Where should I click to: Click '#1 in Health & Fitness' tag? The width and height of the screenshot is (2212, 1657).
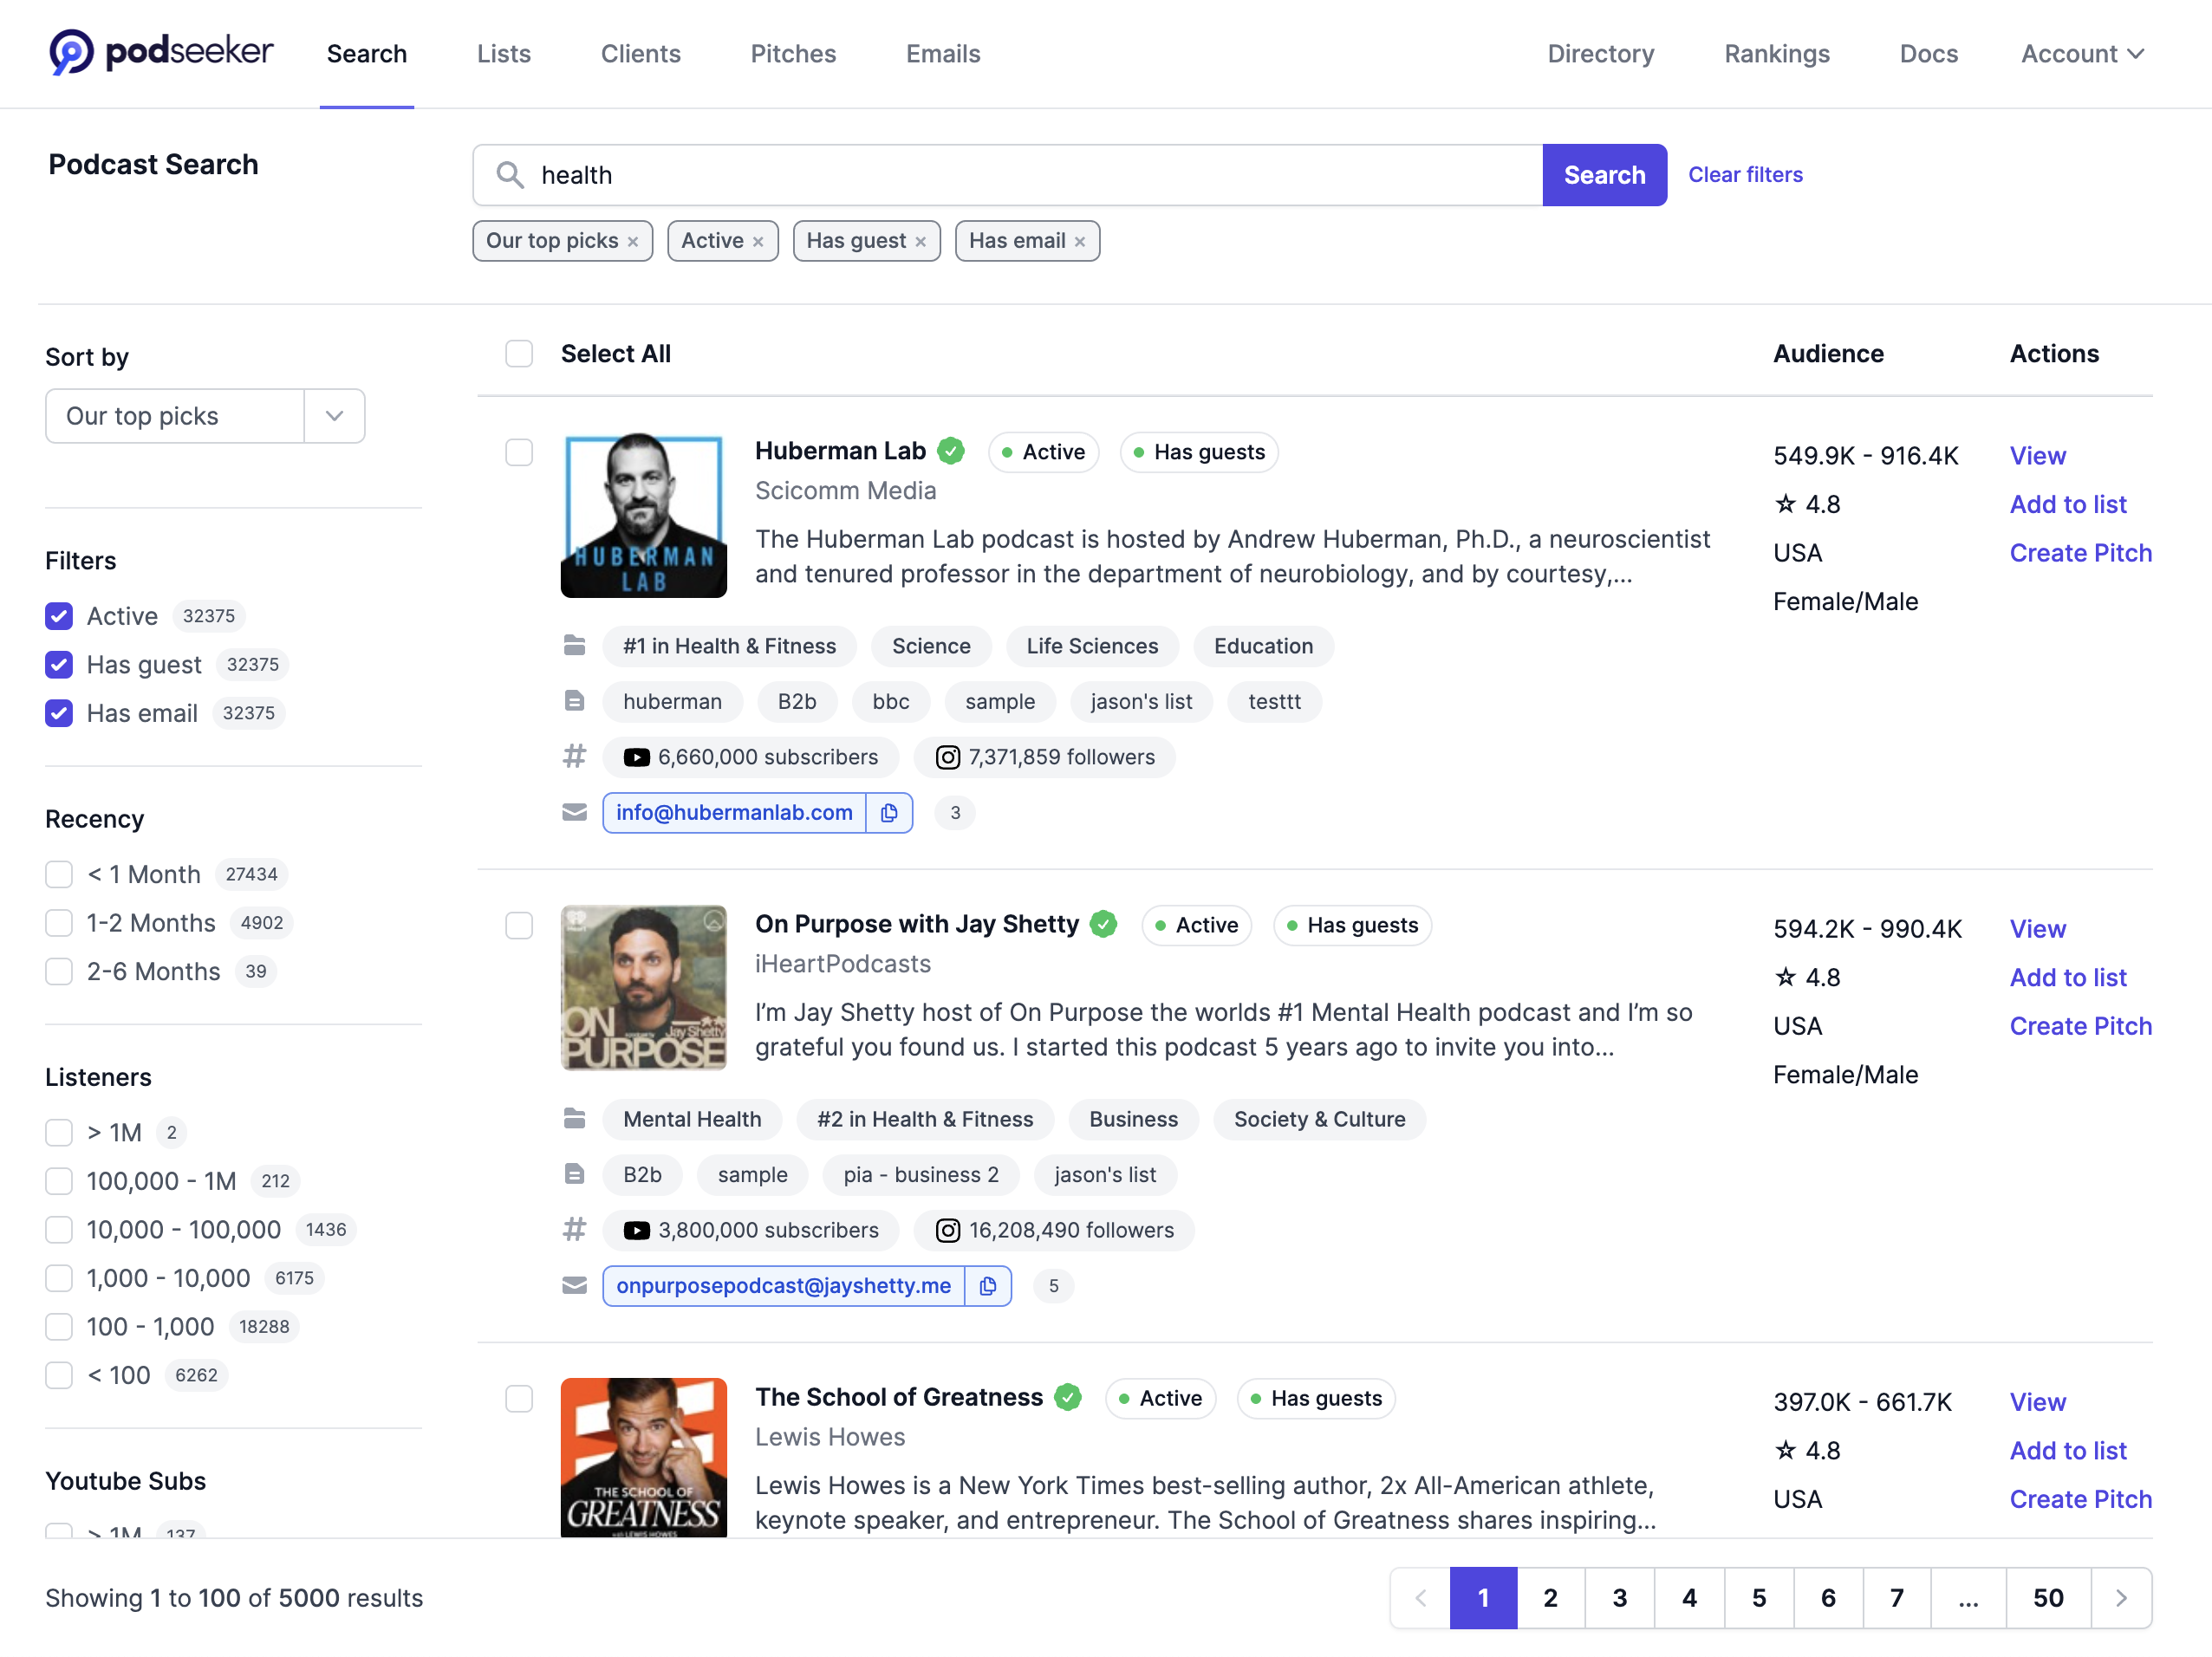coord(729,646)
